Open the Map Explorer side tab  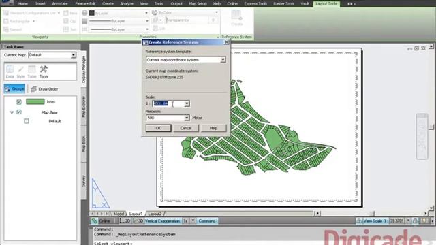(83, 106)
